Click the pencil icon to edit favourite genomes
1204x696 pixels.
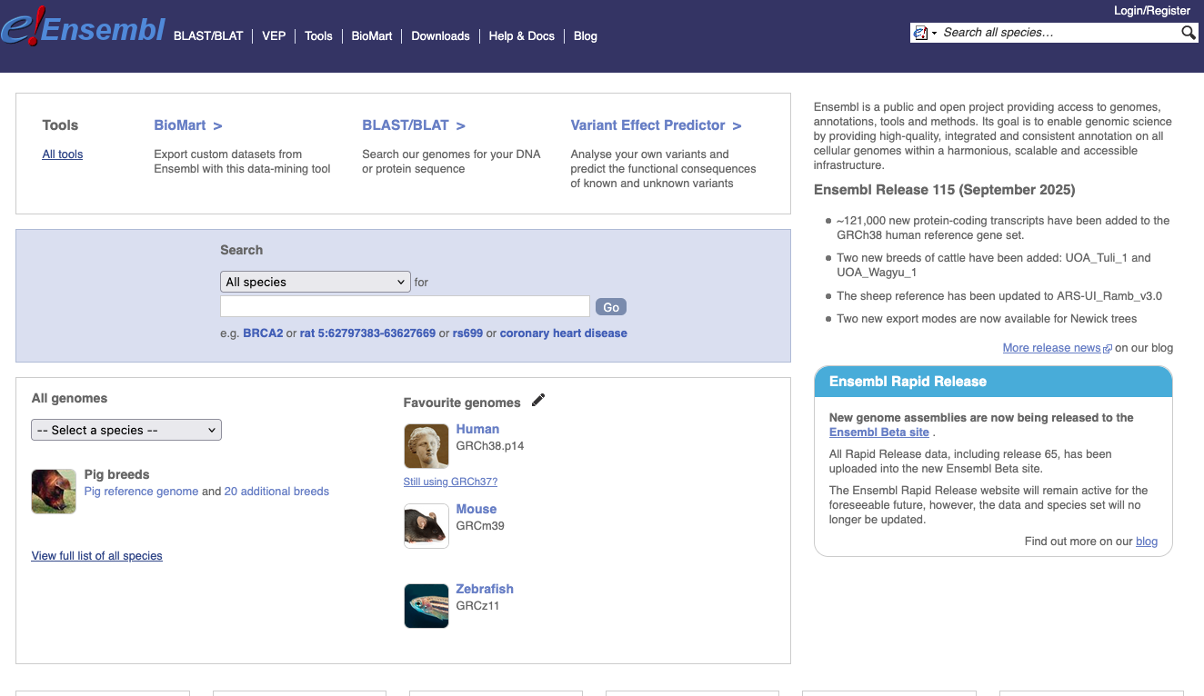(538, 401)
